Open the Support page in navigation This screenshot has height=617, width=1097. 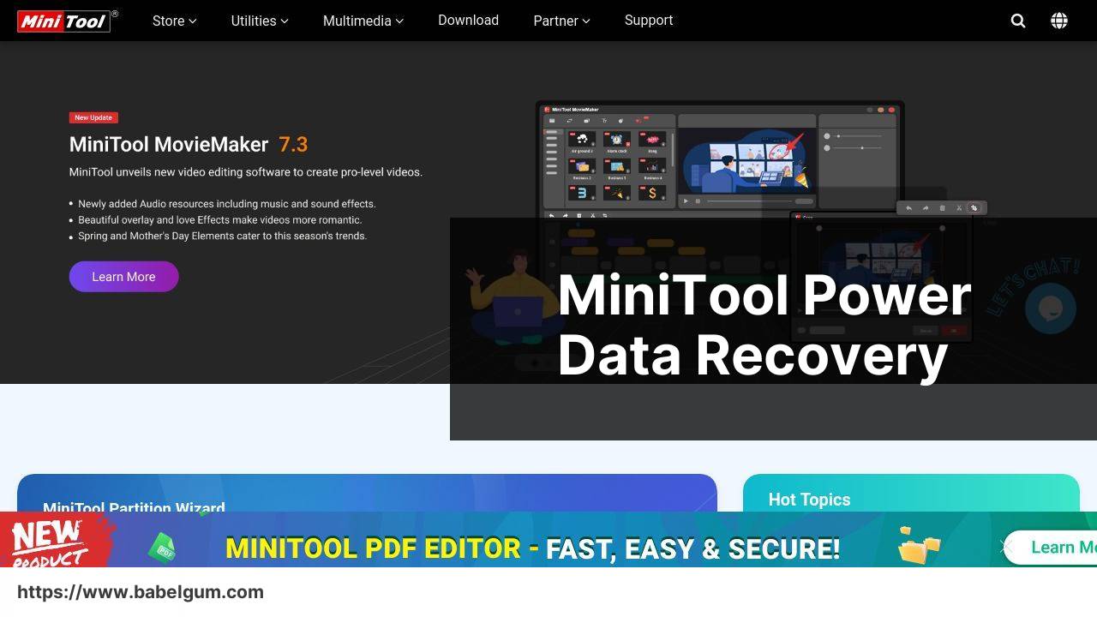coord(649,21)
